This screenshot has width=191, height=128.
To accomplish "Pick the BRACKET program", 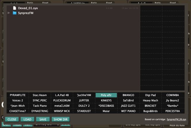I will [x=150, y=106].
